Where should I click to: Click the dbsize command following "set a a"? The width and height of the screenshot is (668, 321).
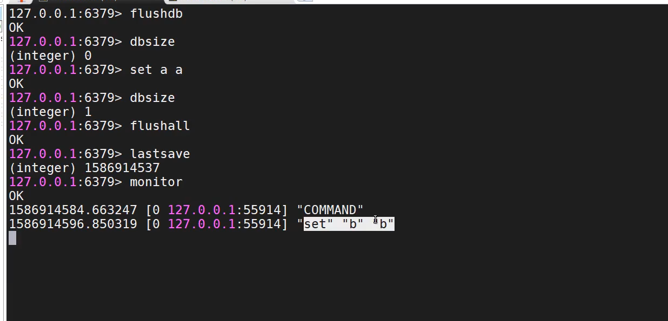(x=152, y=98)
